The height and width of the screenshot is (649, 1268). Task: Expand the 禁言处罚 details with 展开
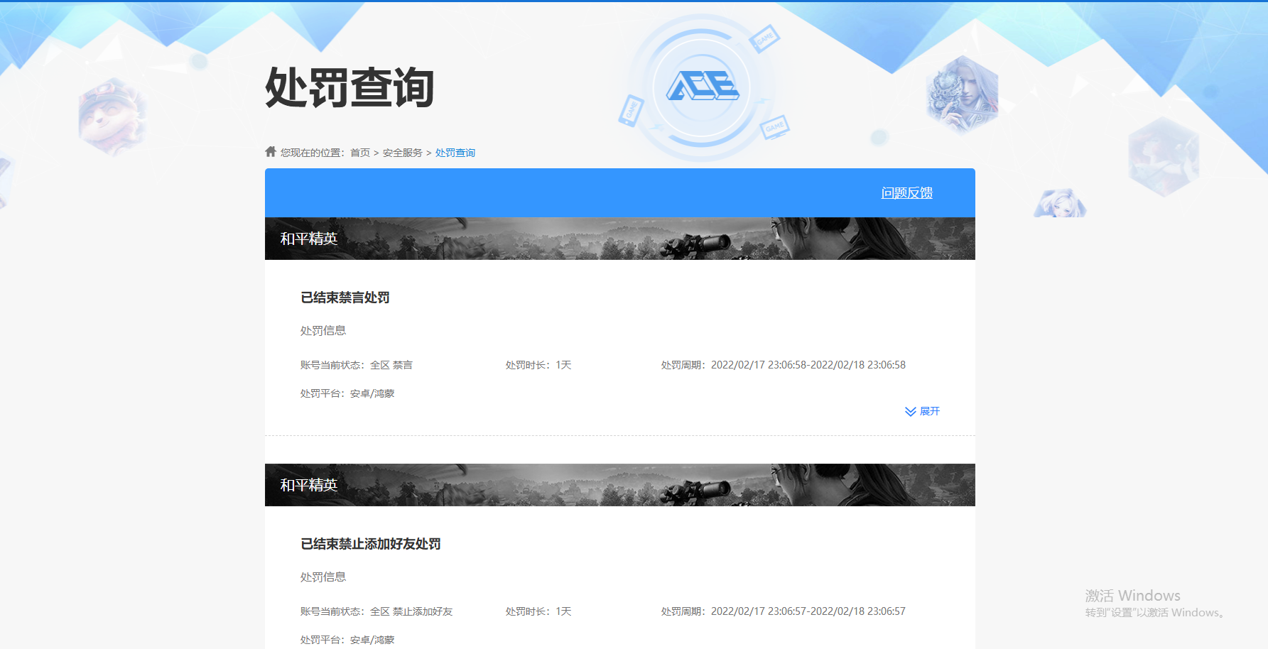pyautogui.click(x=922, y=411)
